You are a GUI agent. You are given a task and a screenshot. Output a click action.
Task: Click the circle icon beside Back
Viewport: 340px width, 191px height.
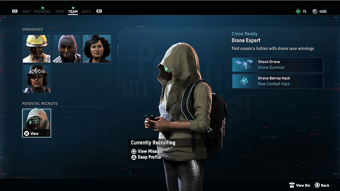click(x=317, y=185)
